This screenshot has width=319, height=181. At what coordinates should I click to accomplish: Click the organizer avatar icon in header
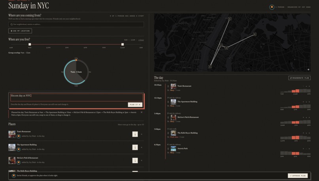(272, 7)
